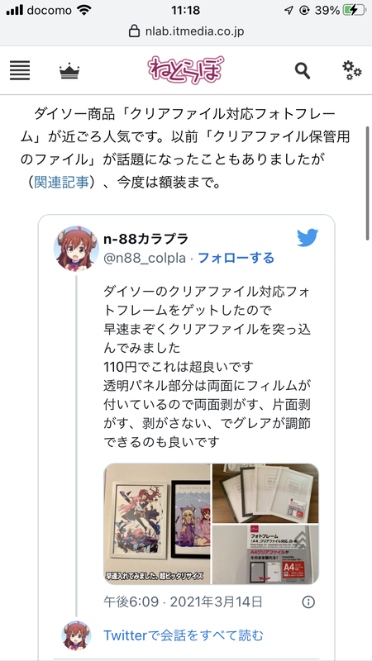The image size is (372, 661).
Task: Tap the @n88_colpla handle
Action: click(x=145, y=258)
